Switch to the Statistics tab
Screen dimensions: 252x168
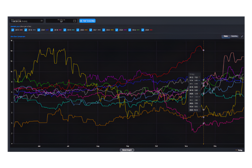tap(235, 36)
